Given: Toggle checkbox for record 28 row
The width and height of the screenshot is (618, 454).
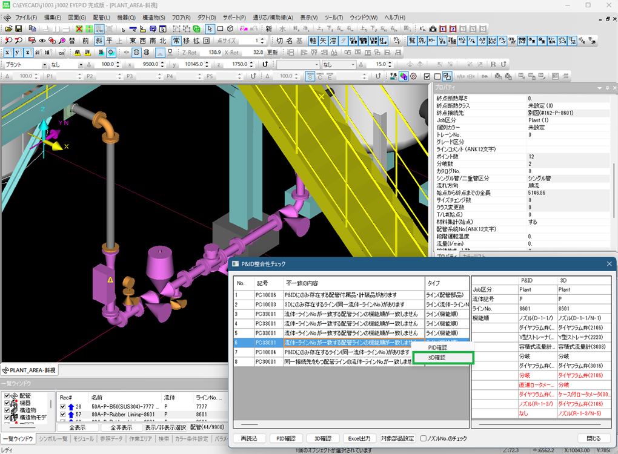Looking at the screenshot, I should tap(62, 406).
